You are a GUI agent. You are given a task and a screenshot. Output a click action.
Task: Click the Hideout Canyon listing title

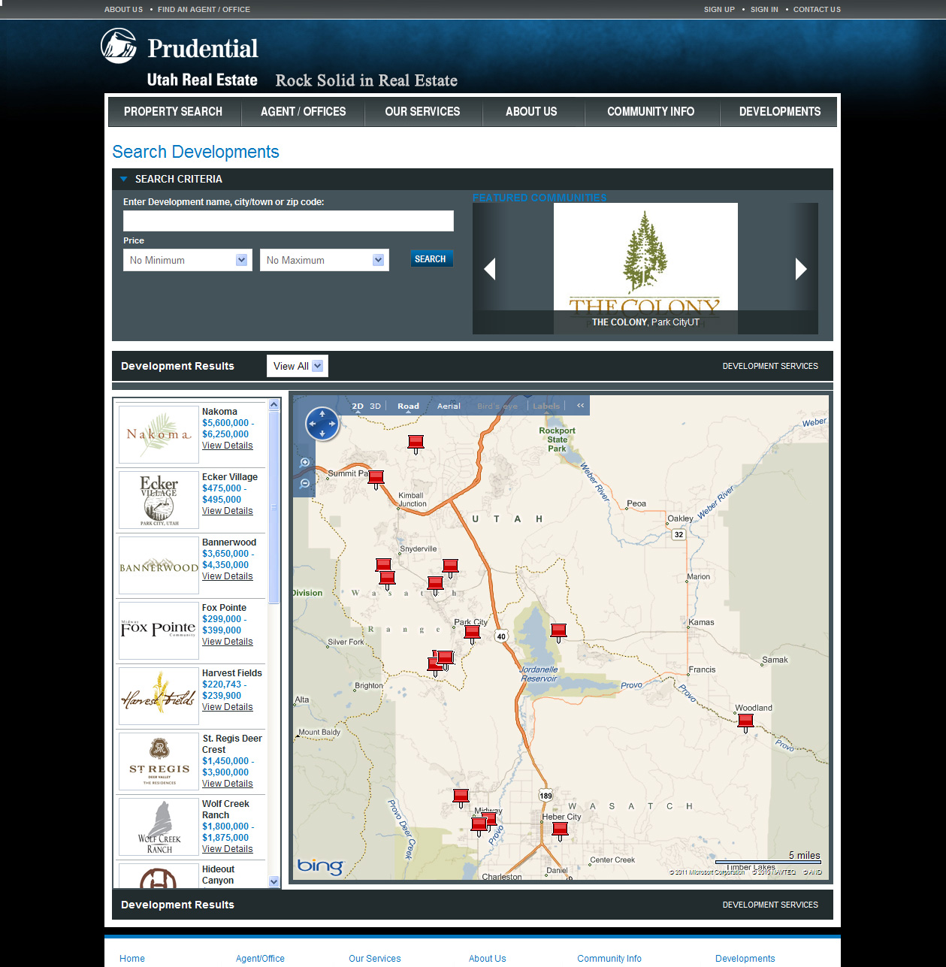coord(218,875)
